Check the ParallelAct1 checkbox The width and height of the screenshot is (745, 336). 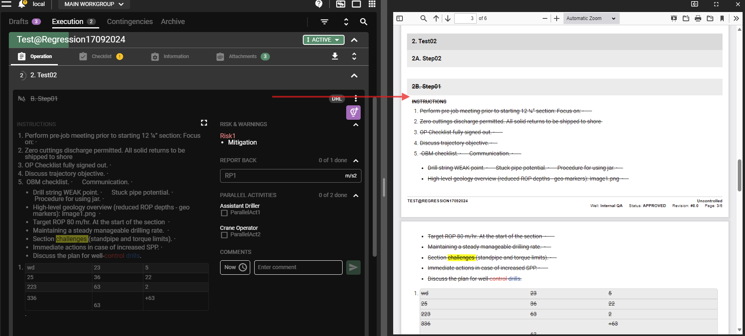pos(225,213)
